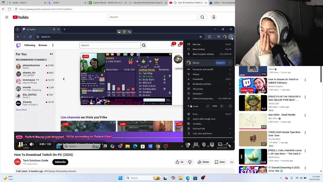The image size is (323, 182).
Task: Open options for 'Sold Sample Type Beat' video
Action: [305, 133]
